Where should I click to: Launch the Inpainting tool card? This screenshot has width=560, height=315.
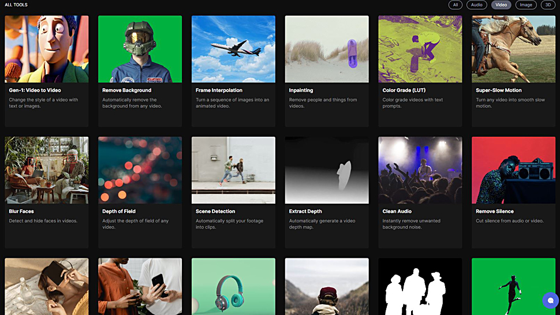tap(327, 71)
